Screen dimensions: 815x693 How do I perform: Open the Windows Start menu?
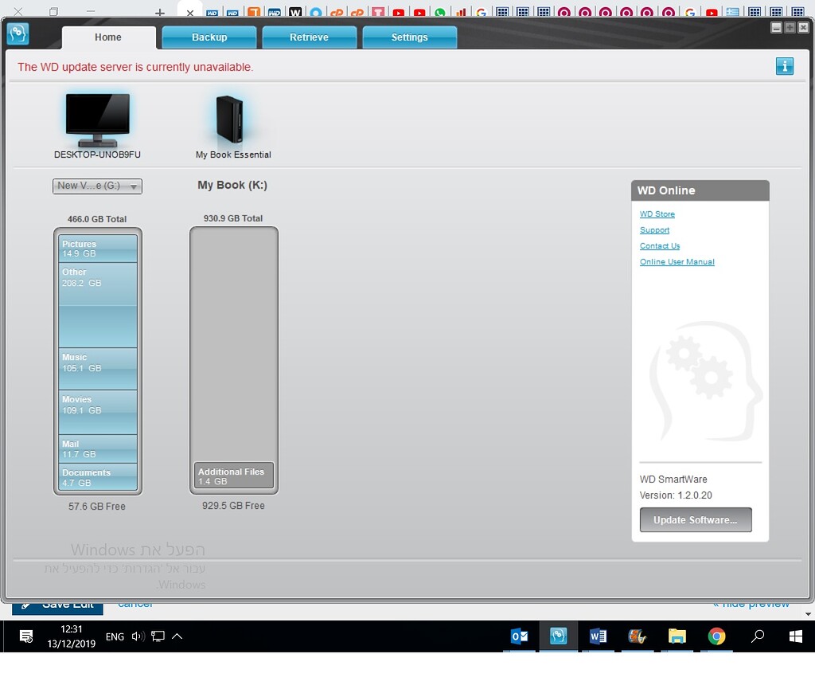pyautogui.click(x=795, y=636)
